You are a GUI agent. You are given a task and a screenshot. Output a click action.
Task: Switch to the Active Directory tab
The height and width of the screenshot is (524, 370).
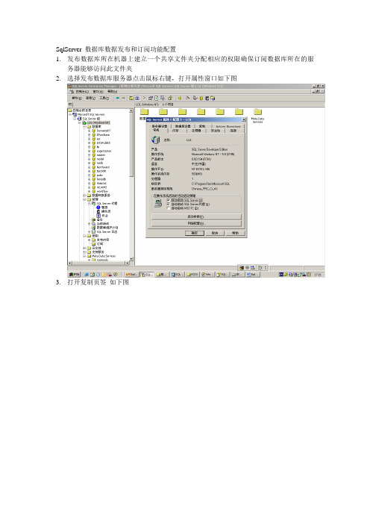click(x=228, y=126)
